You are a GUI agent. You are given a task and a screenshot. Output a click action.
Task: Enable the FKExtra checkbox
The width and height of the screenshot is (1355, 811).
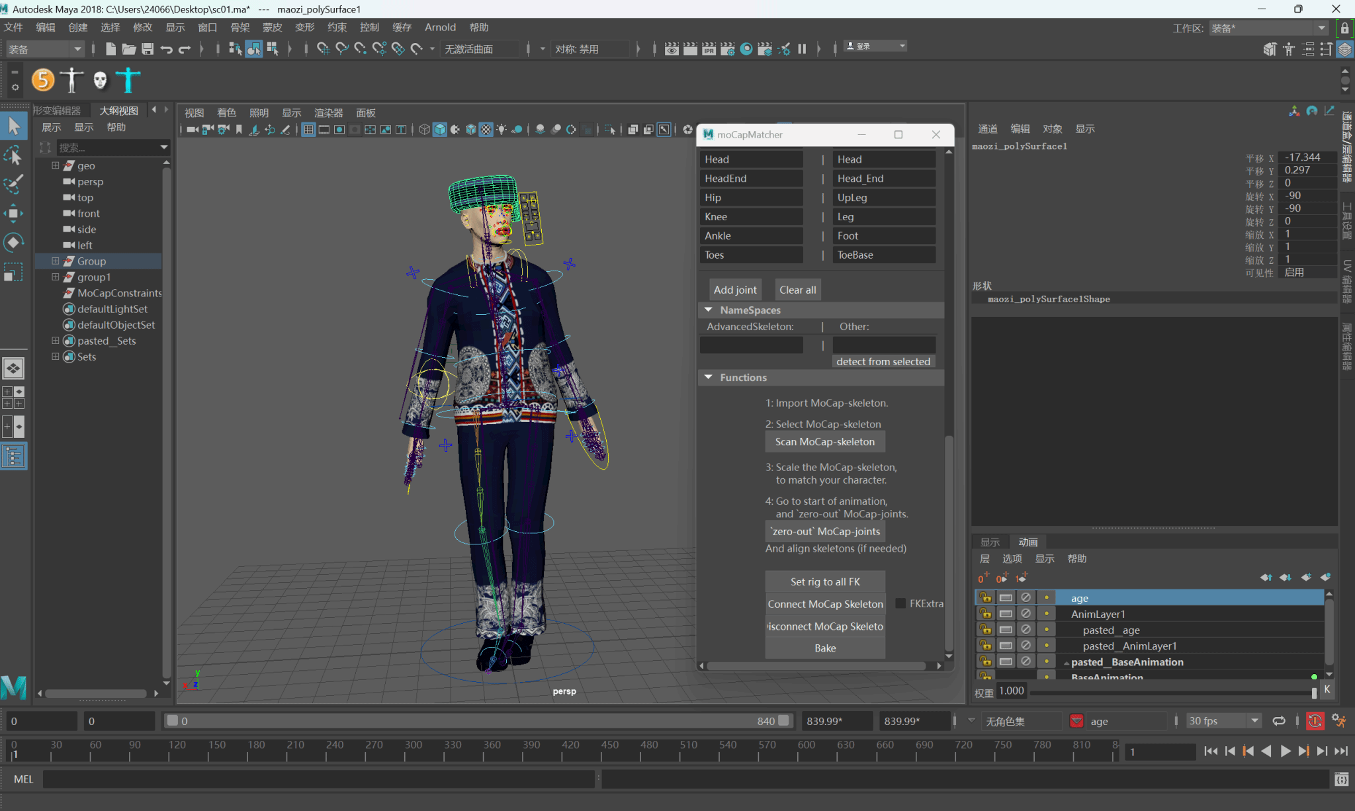(900, 603)
